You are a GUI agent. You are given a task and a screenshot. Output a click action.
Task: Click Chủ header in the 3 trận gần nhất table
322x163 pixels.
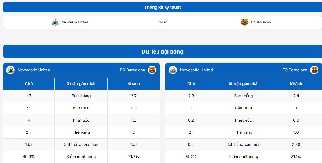coord(29,84)
